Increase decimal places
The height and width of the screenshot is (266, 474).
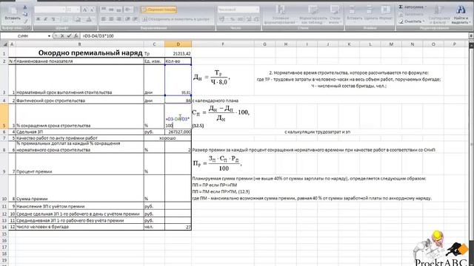click(x=249, y=19)
